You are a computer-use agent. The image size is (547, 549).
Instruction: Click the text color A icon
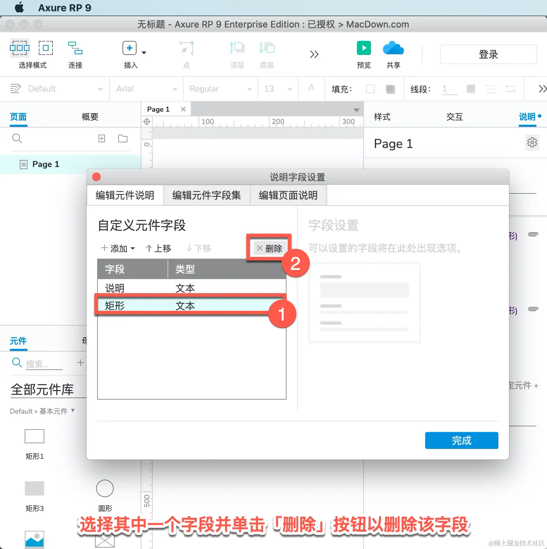coord(311,88)
